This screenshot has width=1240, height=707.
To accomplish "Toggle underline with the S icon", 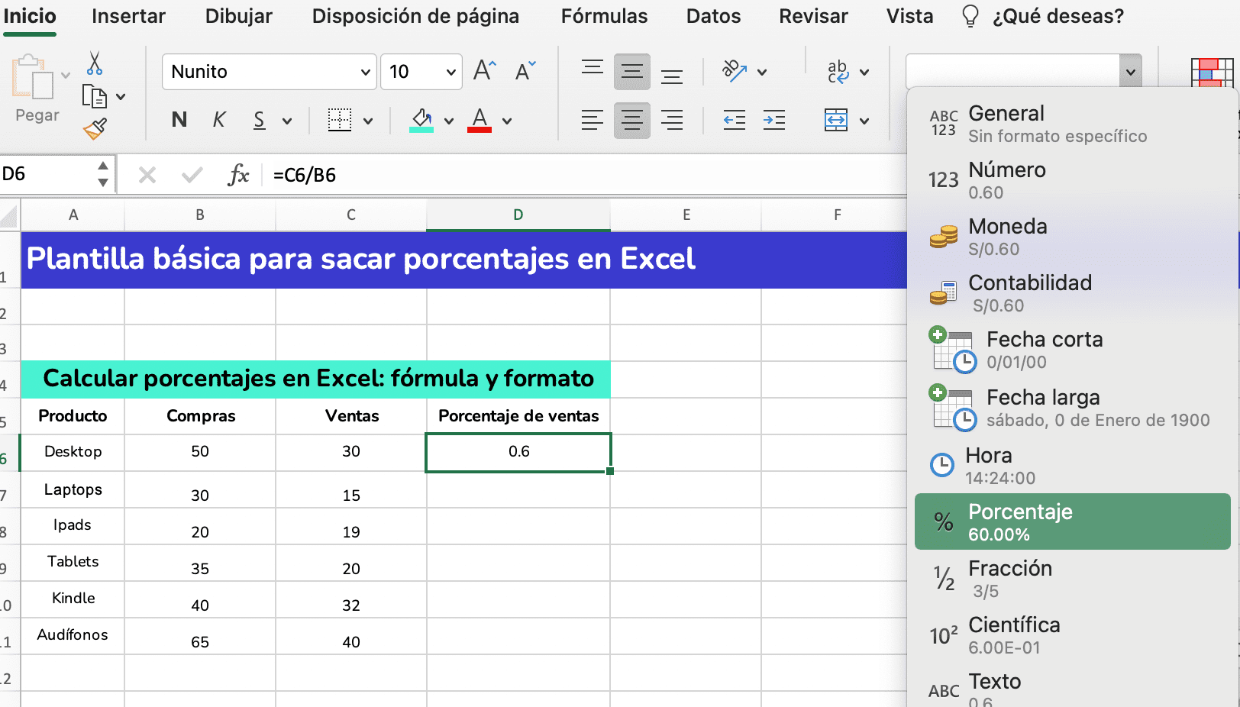I will click(x=259, y=120).
